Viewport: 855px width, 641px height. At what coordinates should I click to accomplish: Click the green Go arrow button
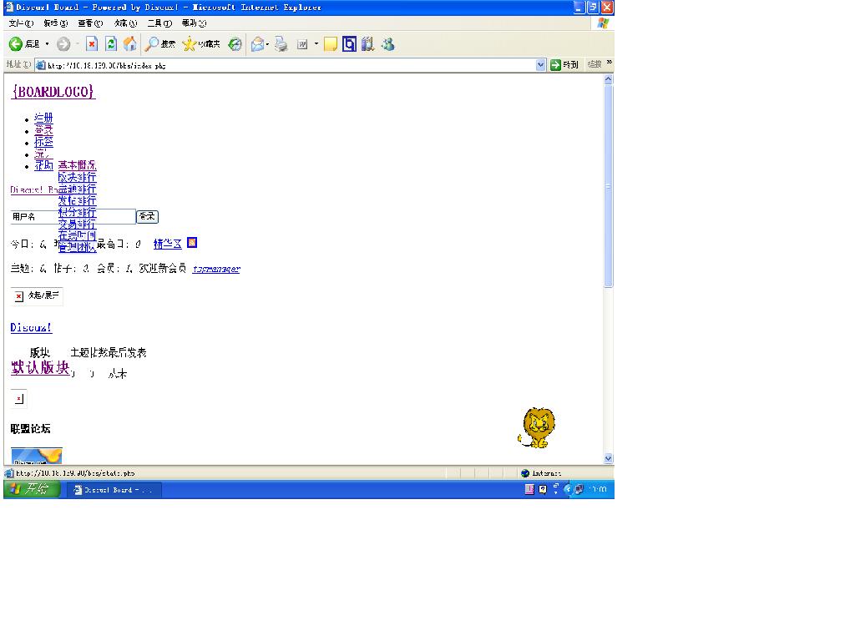coord(555,65)
